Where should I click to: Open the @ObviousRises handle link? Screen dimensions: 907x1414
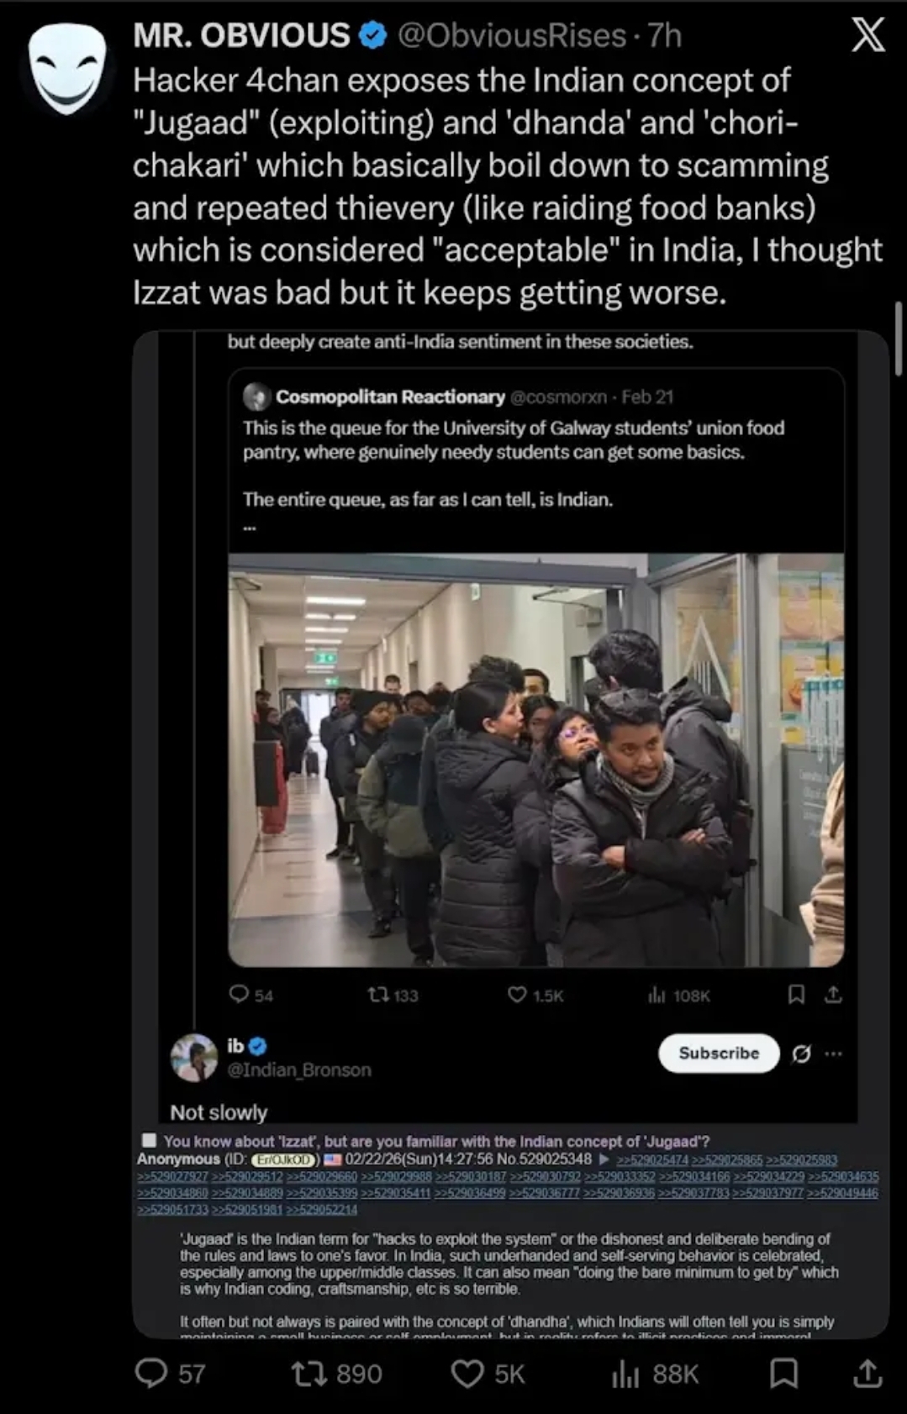[510, 35]
